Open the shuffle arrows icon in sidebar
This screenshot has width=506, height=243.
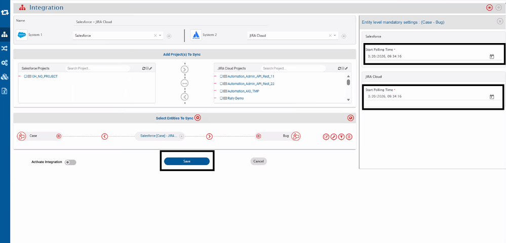[x=5, y=49]
